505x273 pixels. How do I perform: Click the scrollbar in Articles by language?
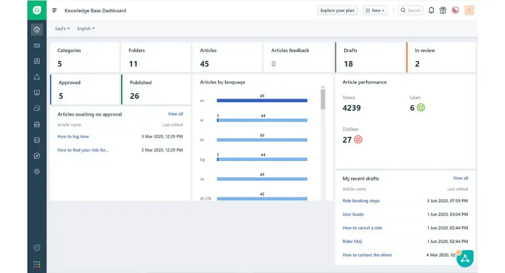tap(323, 99)
